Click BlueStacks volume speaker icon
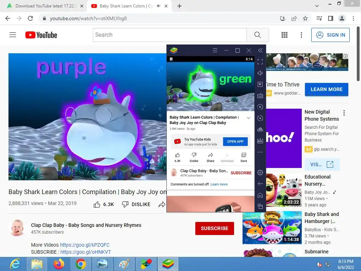Viewport: 361px width, 271px height. pyautogui.click(x=260, y=73)
